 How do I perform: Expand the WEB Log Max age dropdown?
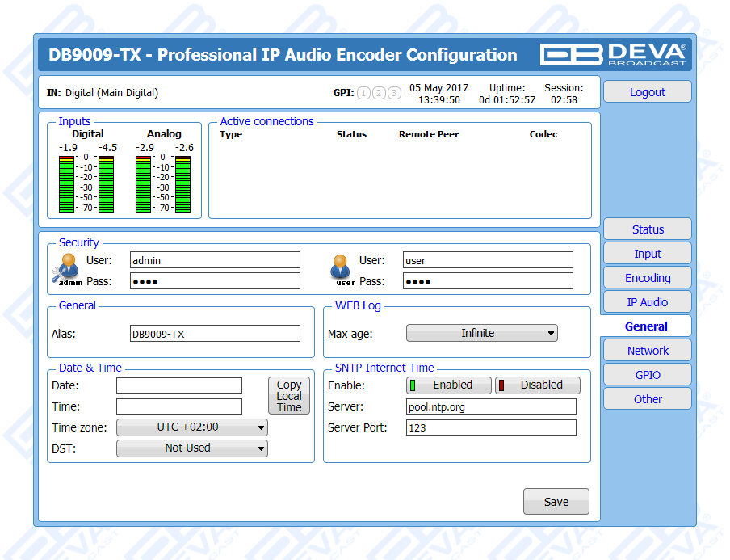[482, 333]
